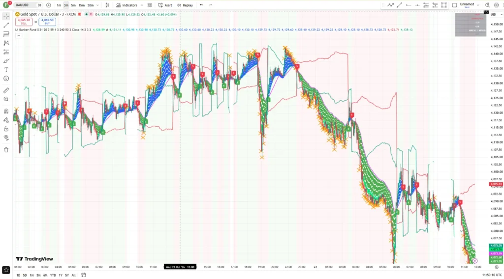Select the 15m timeframe
Screen dimensions: 504x279
coord(82,5)
